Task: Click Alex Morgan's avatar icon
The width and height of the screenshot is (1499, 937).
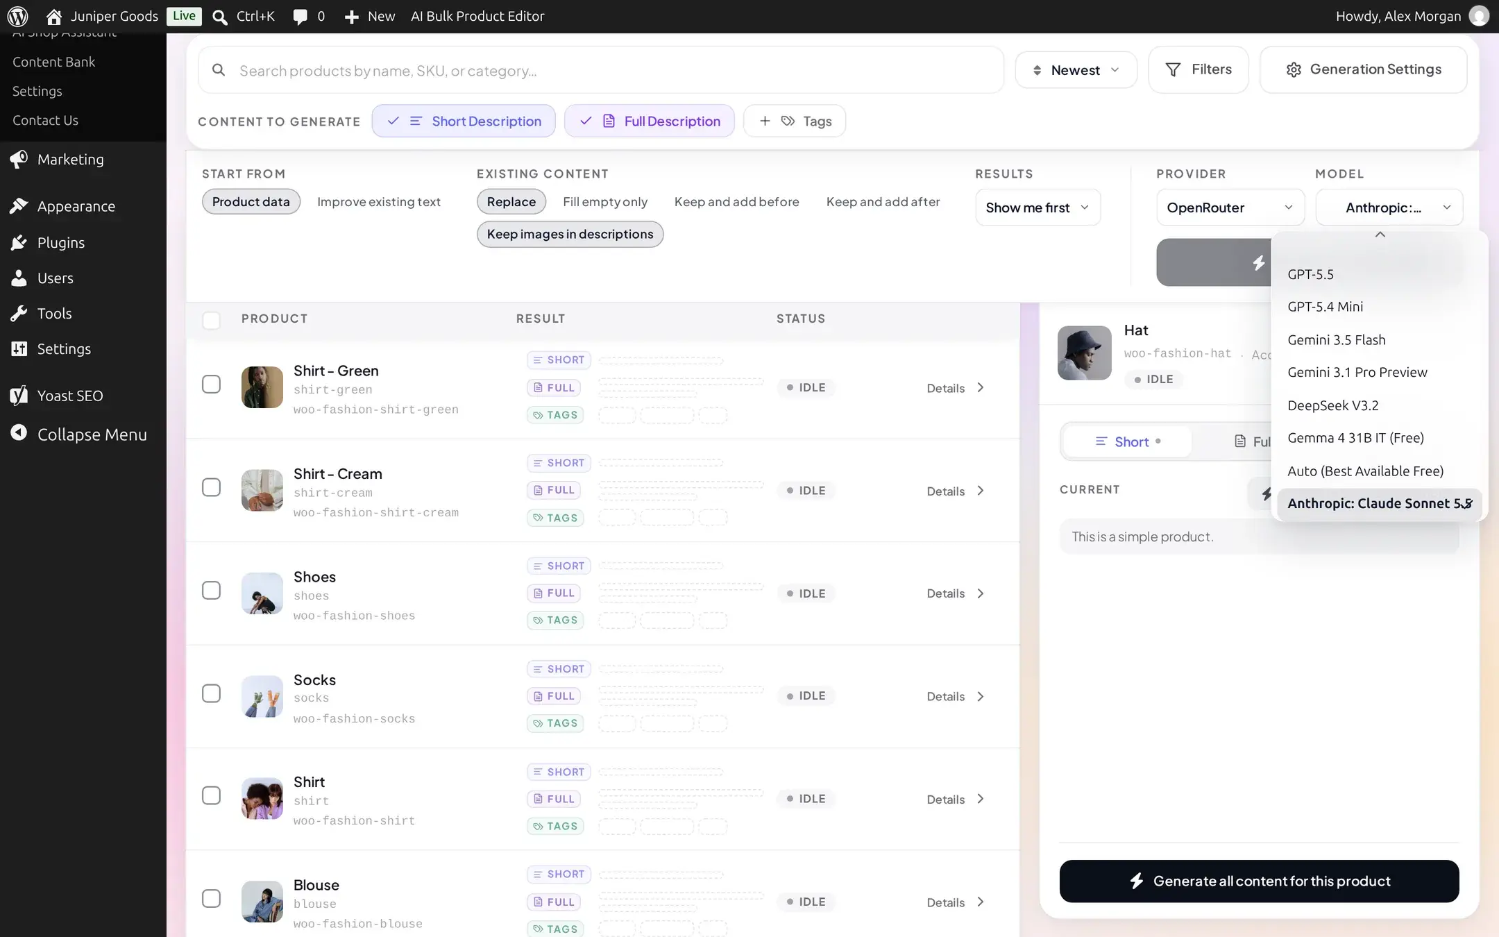Action: pos(1479,16)
